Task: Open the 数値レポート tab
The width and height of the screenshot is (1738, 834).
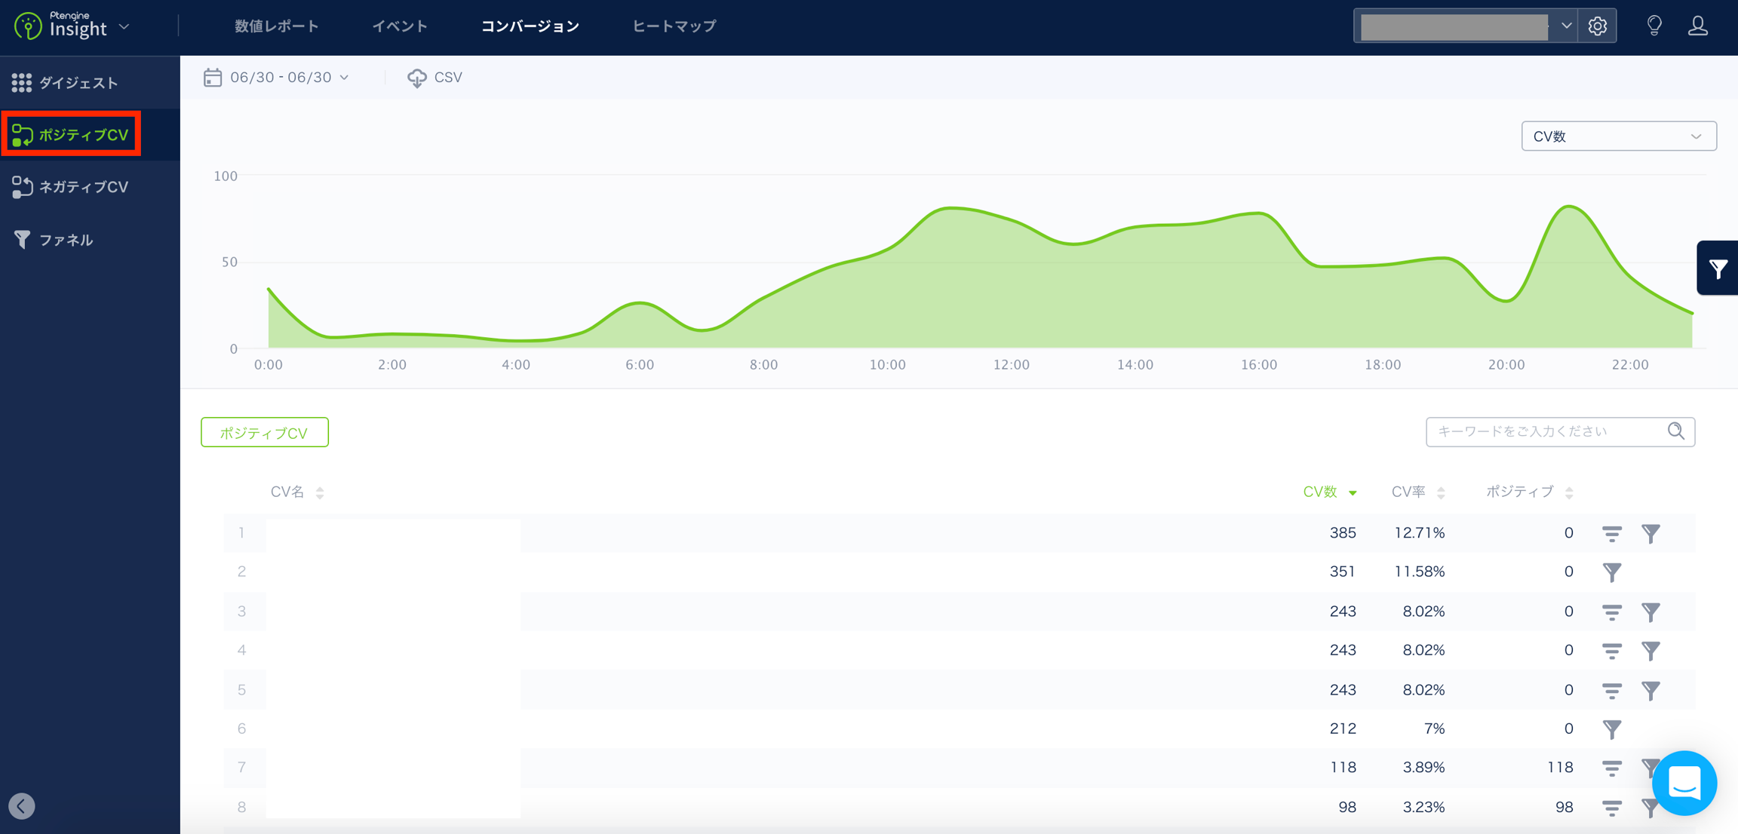Action: (x=276, y=26)
